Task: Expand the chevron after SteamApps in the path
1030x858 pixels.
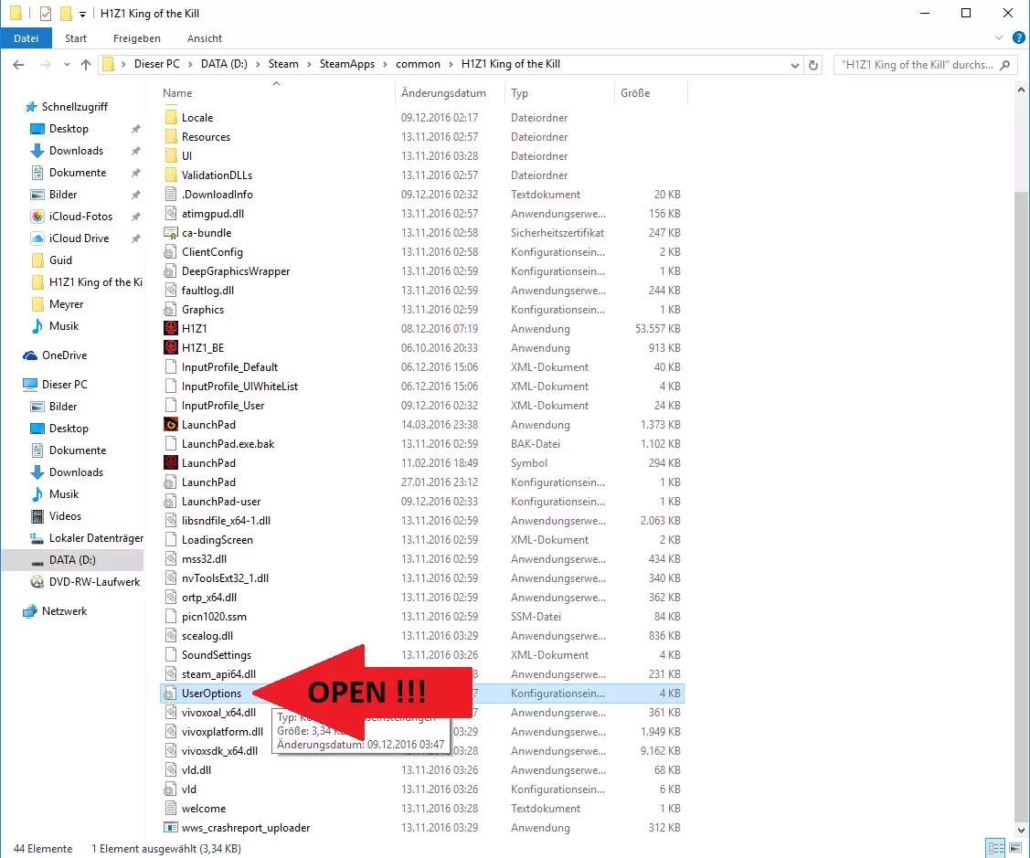Action: click(386, 64)
